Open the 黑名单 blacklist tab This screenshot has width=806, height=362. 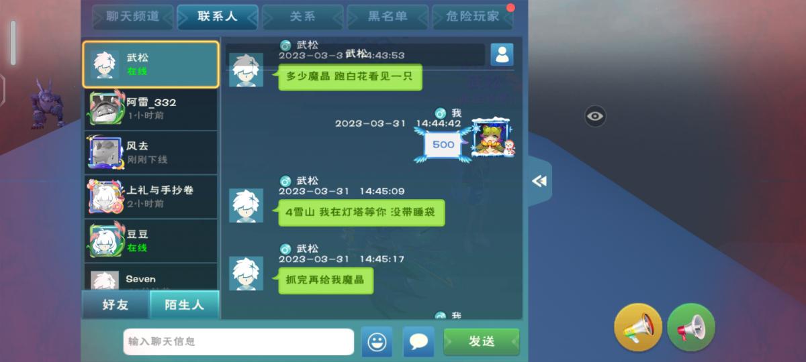pos(388,17)
